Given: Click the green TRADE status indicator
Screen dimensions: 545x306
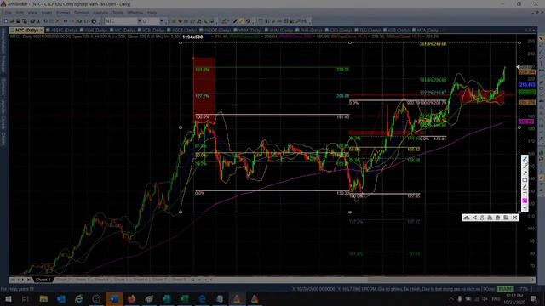Looking at the screenshot, I should (x=505, y=289).
